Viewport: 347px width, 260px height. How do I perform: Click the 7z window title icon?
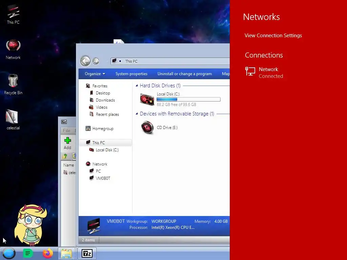(x=64, y=122)
